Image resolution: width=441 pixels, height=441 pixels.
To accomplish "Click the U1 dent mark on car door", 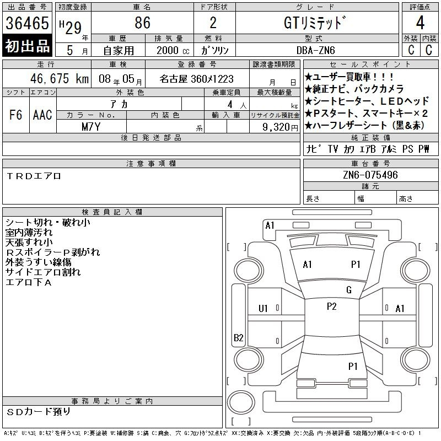I will click(263, 308).
